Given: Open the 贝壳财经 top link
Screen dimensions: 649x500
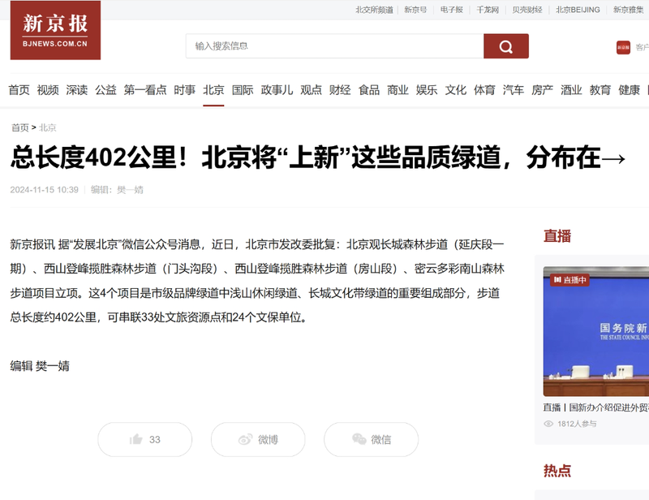Looking at the screenshot, I should (527, 10).
